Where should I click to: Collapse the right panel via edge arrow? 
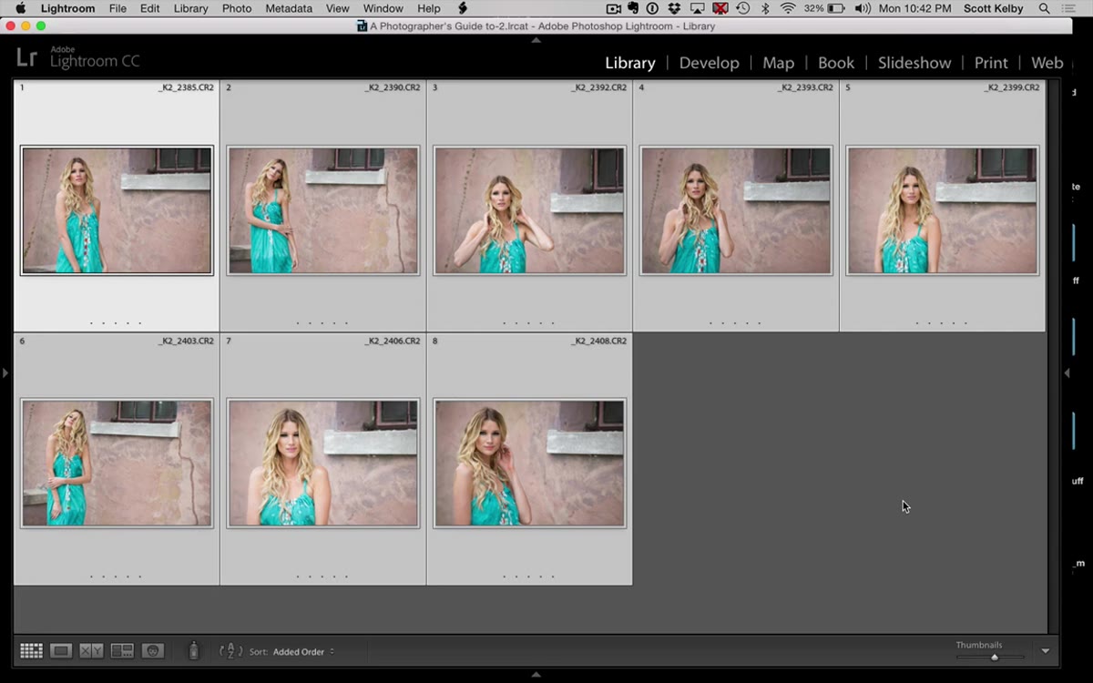[1067, 373]
